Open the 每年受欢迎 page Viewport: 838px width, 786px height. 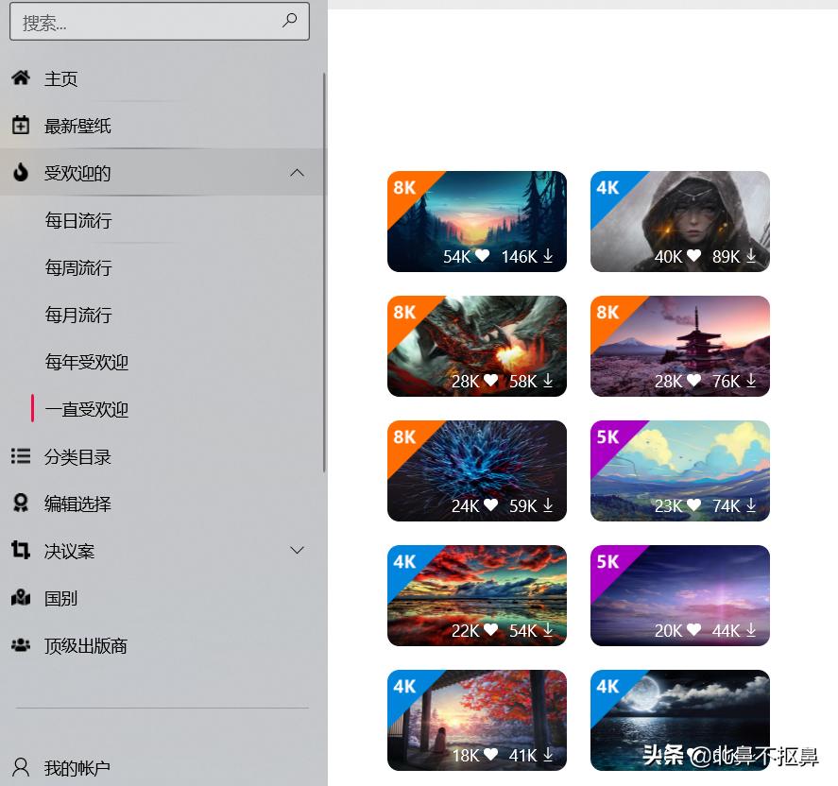coord(86,362)
